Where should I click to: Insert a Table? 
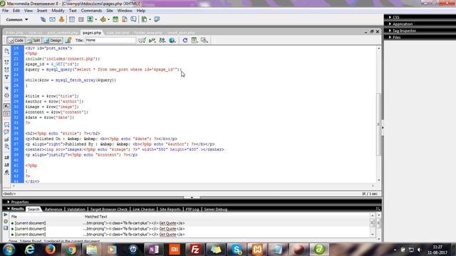[72, 19]
